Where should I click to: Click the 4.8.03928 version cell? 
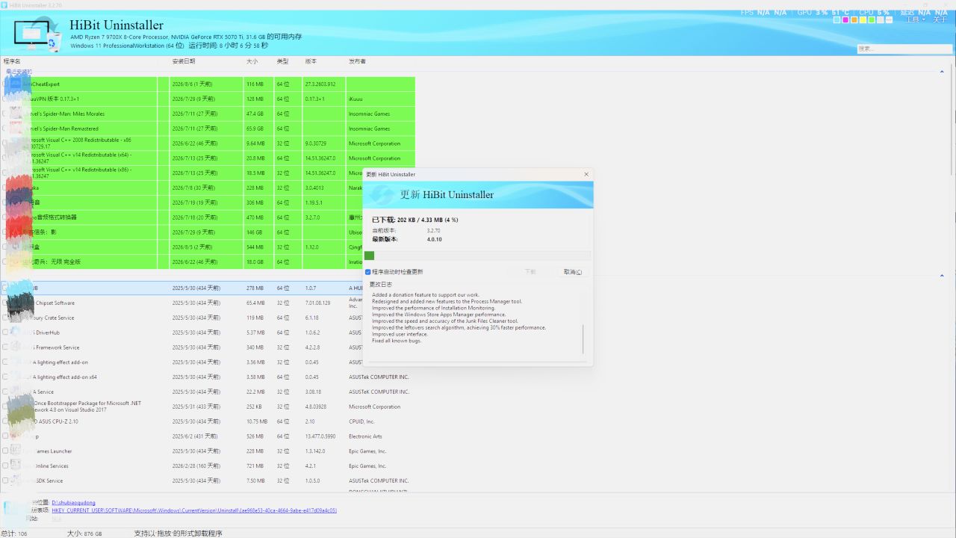coord(315,407)
